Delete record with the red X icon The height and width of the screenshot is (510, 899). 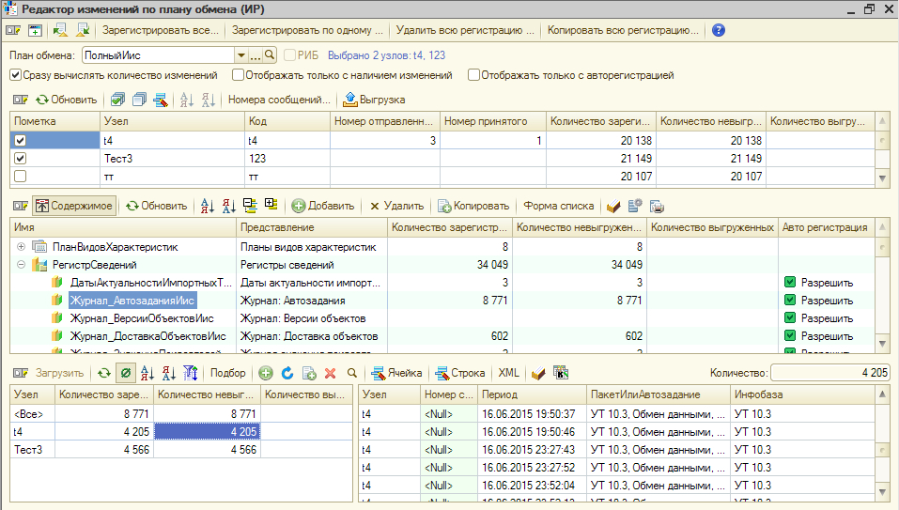331,374
